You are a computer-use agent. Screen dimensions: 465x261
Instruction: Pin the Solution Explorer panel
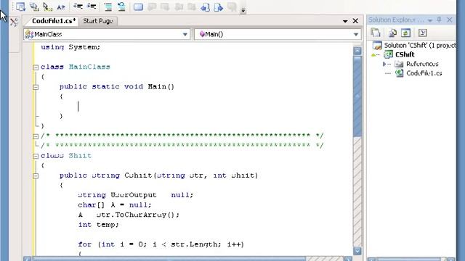click(x=440, y=20)
